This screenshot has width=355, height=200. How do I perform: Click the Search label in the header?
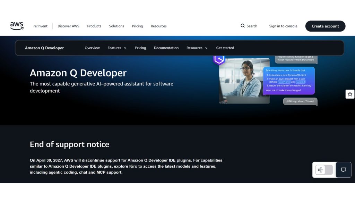click(252, 26)
